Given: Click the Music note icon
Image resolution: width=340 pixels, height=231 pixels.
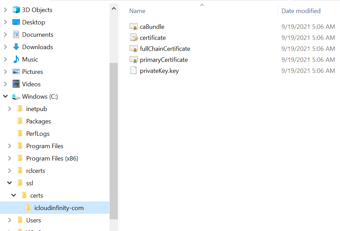Looking at the screenshot, I should [x=16, y=59].
